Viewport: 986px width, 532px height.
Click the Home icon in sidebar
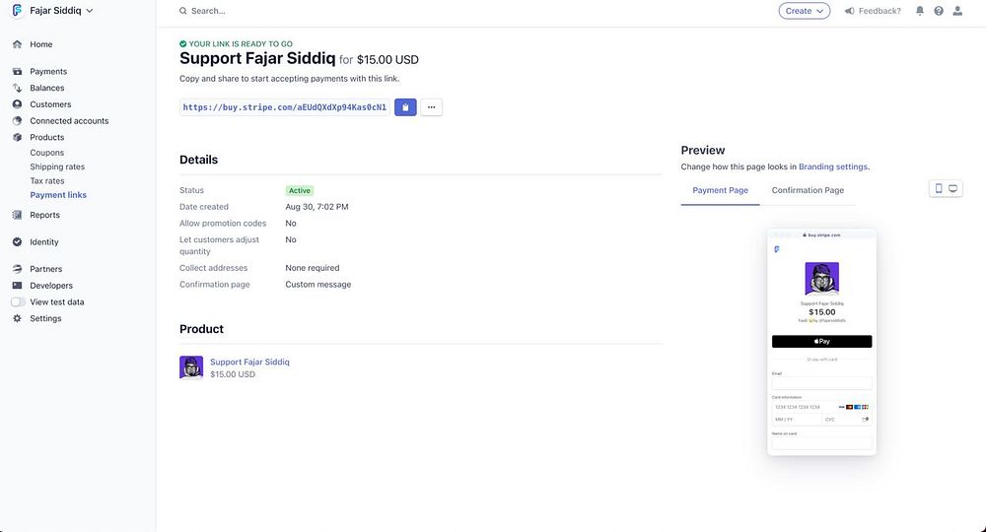click(x=18, y=44)
